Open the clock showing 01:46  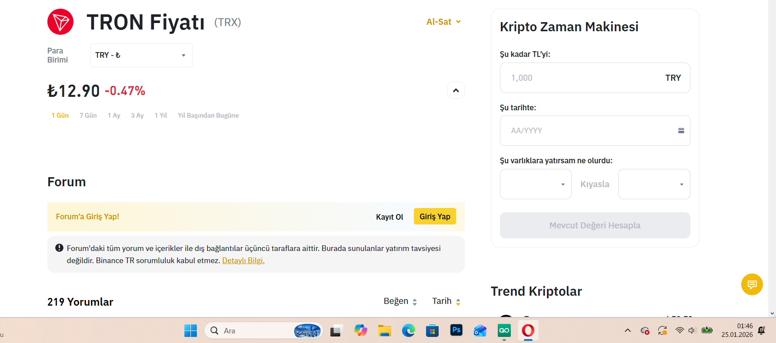(x=737, y=330)
